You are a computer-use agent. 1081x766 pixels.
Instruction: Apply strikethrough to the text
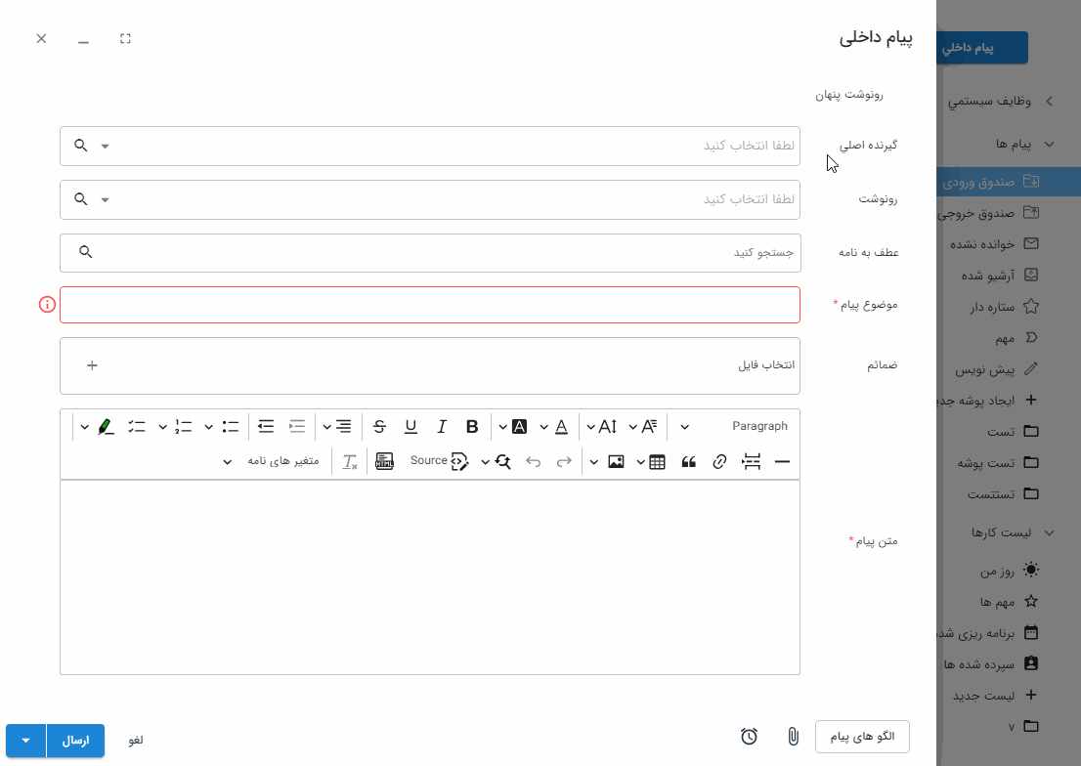(x=380, y=426)
